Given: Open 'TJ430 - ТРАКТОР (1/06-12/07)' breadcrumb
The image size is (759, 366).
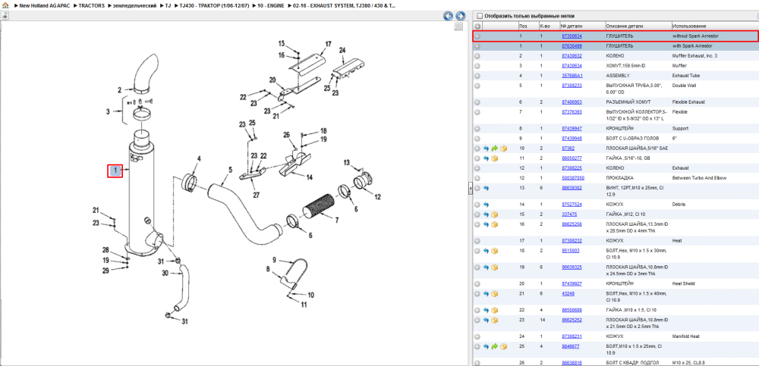Looking at the screenshot, I should pyautogui.click(x=215, y=5).
